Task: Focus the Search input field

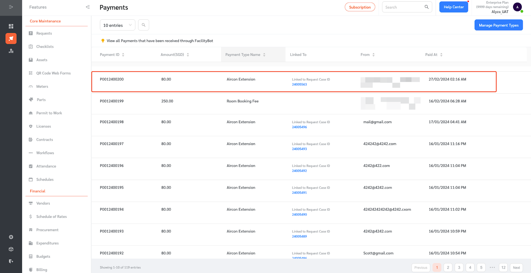Action: [x=403, y=7]
